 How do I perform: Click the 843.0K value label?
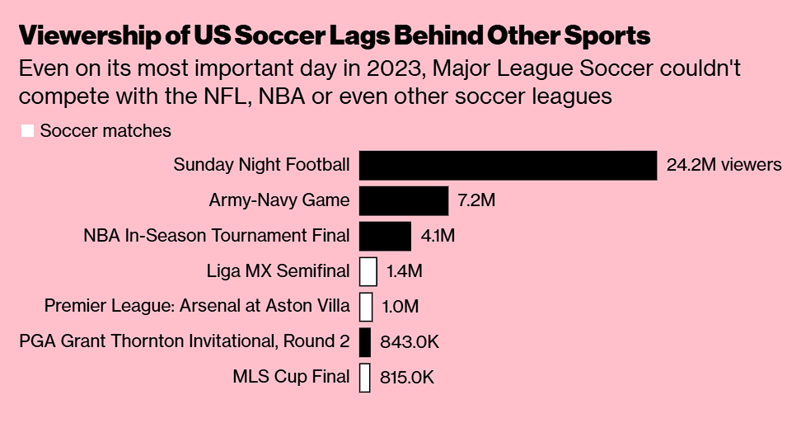pos(410,341)
